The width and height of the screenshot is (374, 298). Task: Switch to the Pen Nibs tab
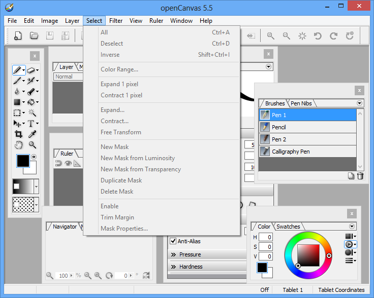[x=301, y=103]
